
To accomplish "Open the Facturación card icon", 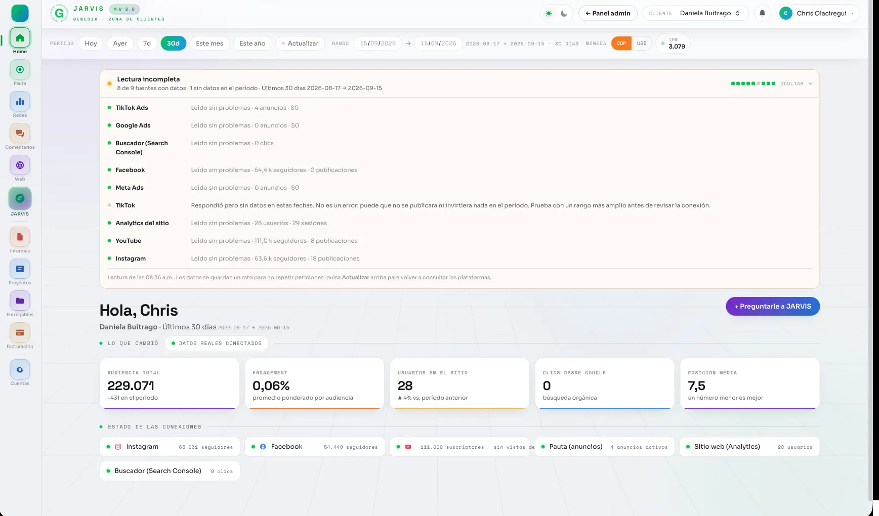I will click(x=20, y=333).
